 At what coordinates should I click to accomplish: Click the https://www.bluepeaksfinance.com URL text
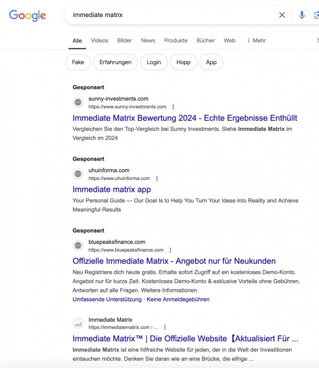126,250
